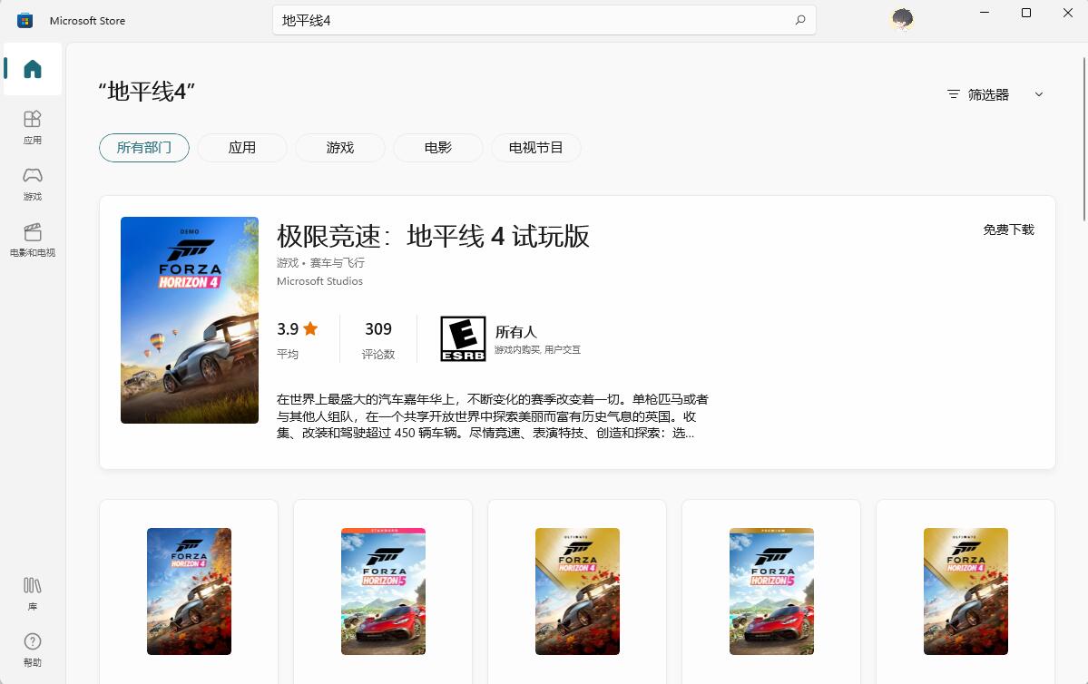This screenshot has width=1088, height=684.
Task: Open the 库 (Library) page
Action: pyautogui.click(x=33, y=594)
